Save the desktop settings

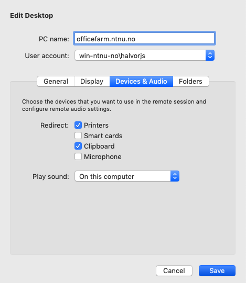[217, 270]
